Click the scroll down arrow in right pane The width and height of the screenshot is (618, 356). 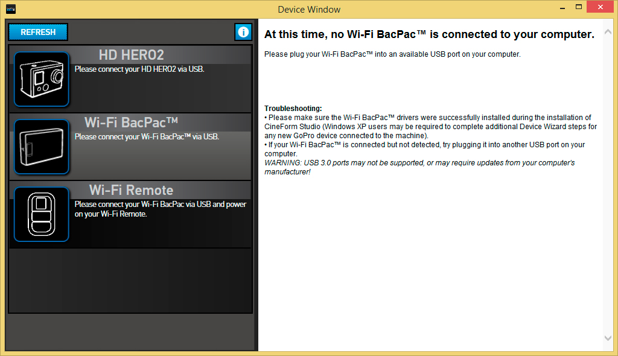(608, 338)
